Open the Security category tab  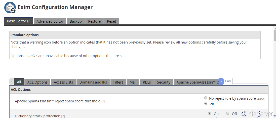click(x=164, y=82)
